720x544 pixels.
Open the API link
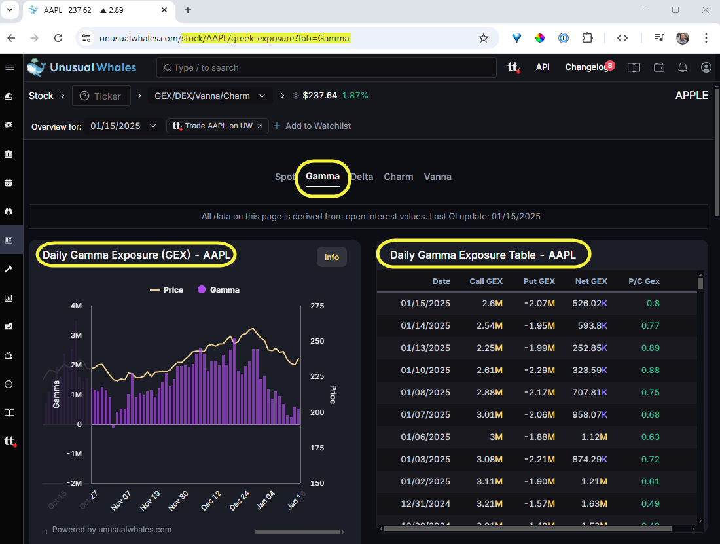(x=543, y=67)
